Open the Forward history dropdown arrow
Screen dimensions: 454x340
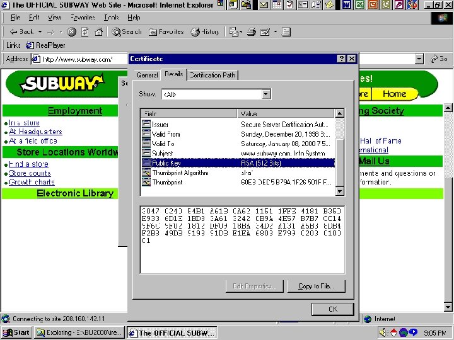[x=61, y=32]
